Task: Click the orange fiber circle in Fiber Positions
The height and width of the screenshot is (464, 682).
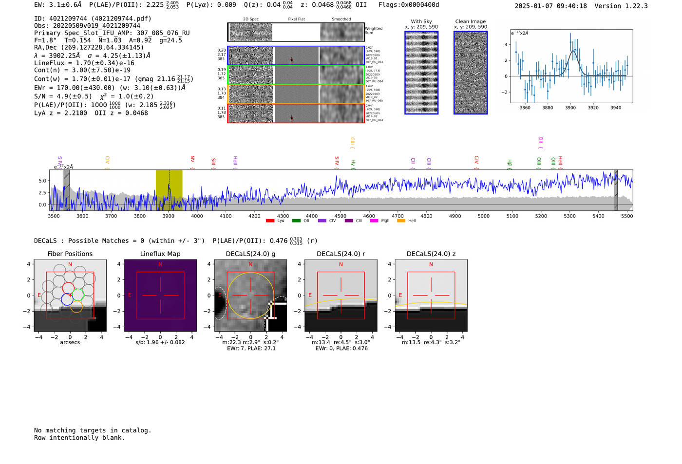Action: [76, 306]
